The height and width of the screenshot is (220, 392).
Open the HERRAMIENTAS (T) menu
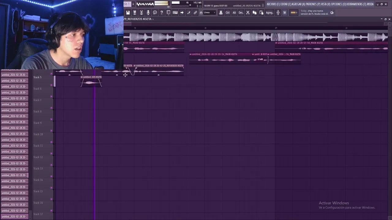pyautogui.click(x=356, y=4)
